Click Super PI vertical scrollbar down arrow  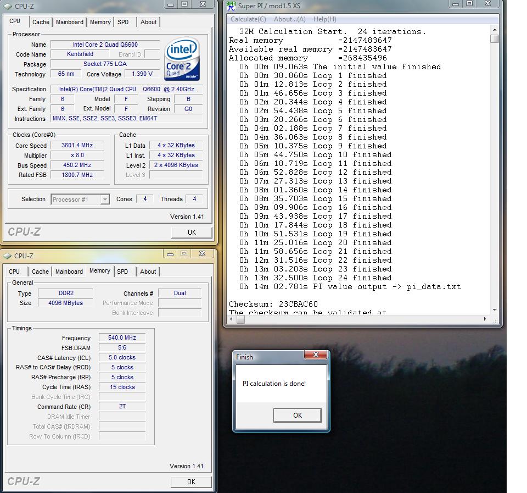495,310
